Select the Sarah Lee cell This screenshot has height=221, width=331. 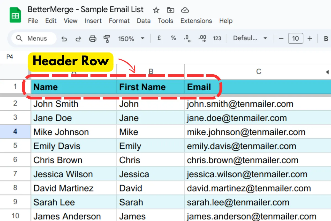pos(74,202)
